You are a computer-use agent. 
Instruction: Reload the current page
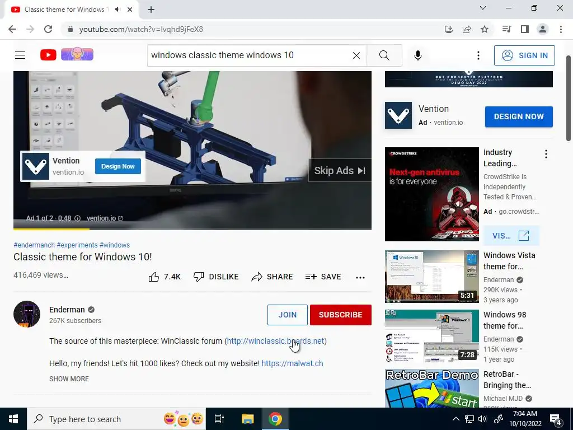point(48,29)
